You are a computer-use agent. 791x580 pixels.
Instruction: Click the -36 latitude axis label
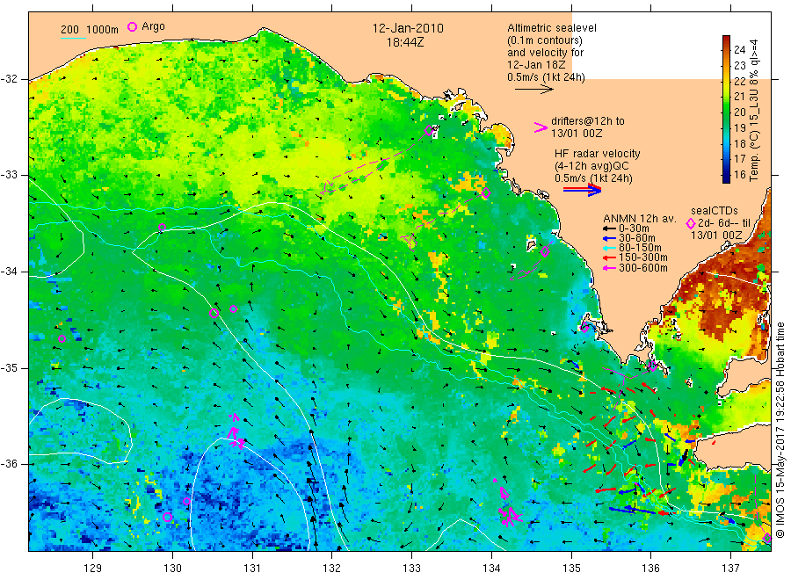click(9, 464)
